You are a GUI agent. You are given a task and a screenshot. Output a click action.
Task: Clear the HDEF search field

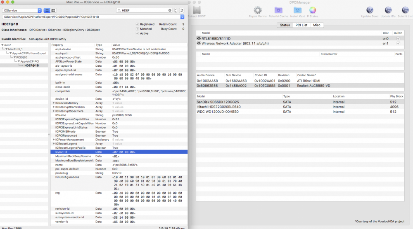(170, 11)
